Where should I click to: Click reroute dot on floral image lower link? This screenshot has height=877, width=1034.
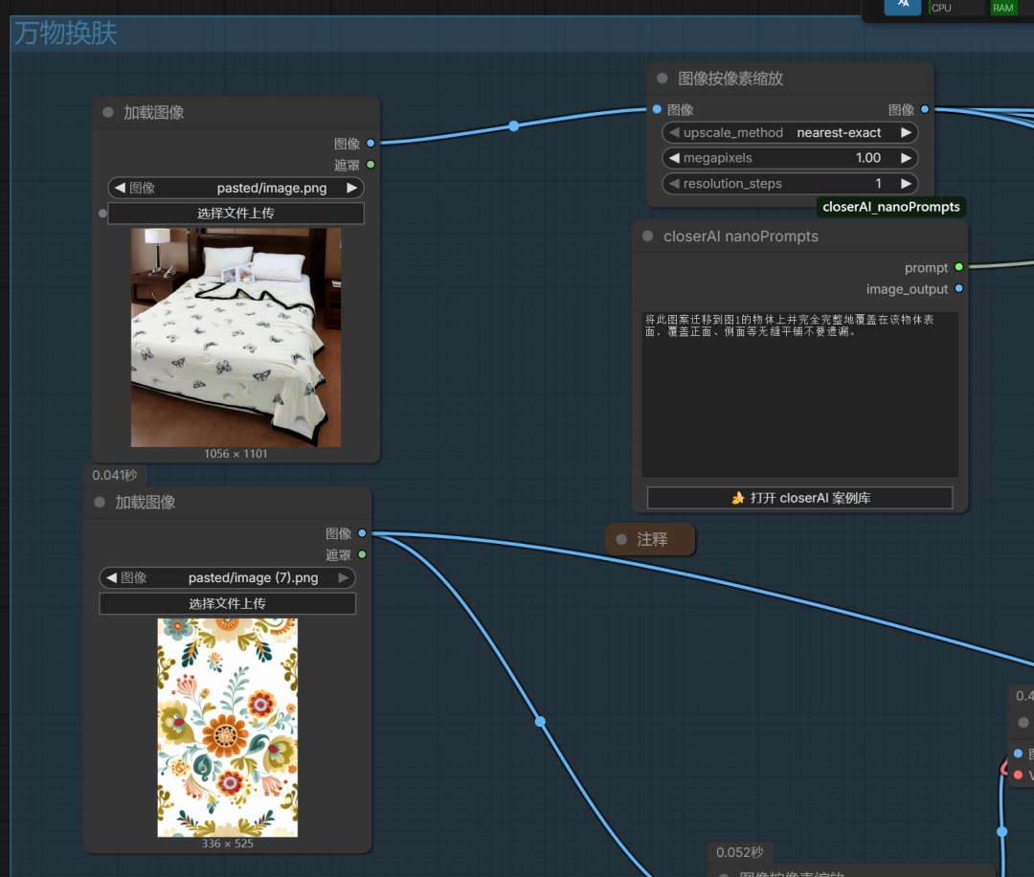[540, 721]
